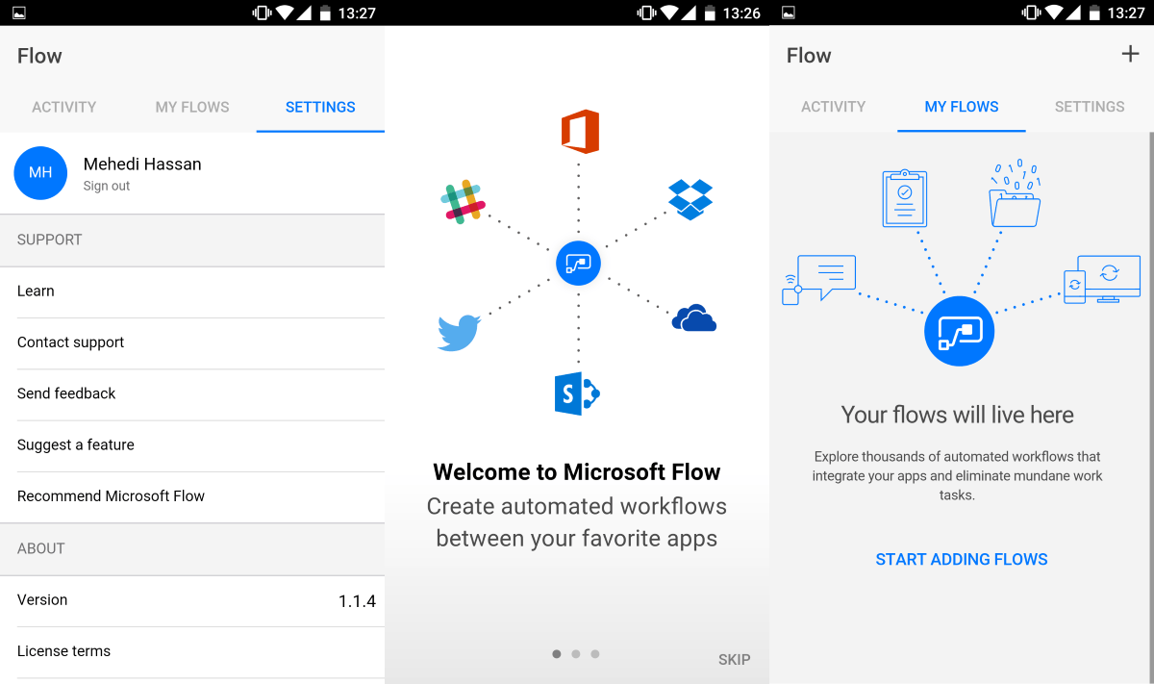Image resolution: width=1154 pixels, height=684 pixels.
Task: Tap the Twitter bird icon
Action: coord(459,330)
